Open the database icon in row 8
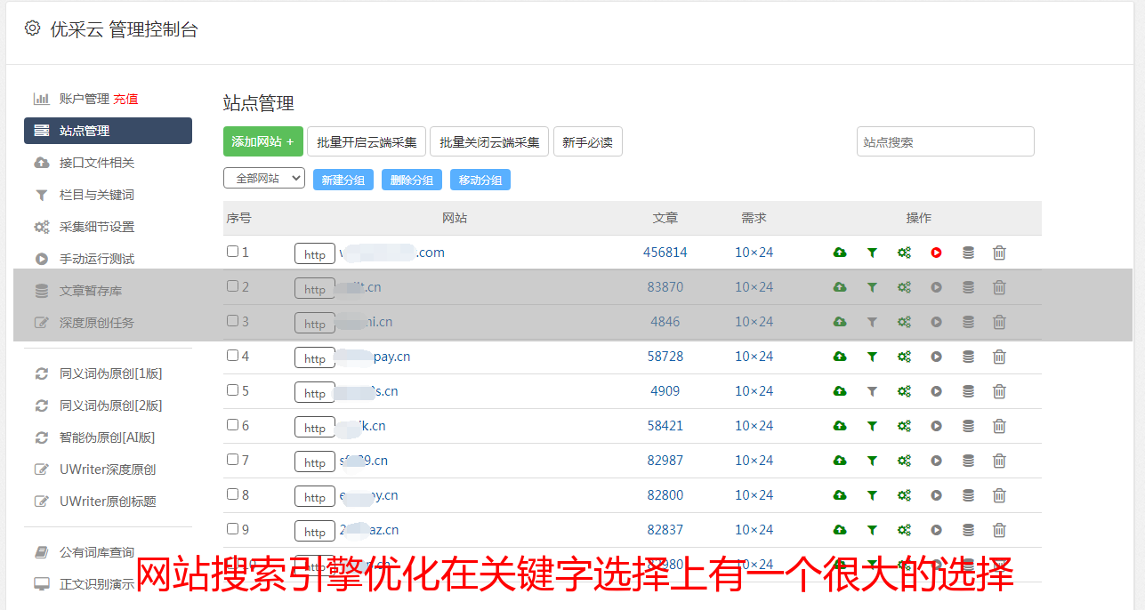1145x610 pixels. click(x=968, y=495)
